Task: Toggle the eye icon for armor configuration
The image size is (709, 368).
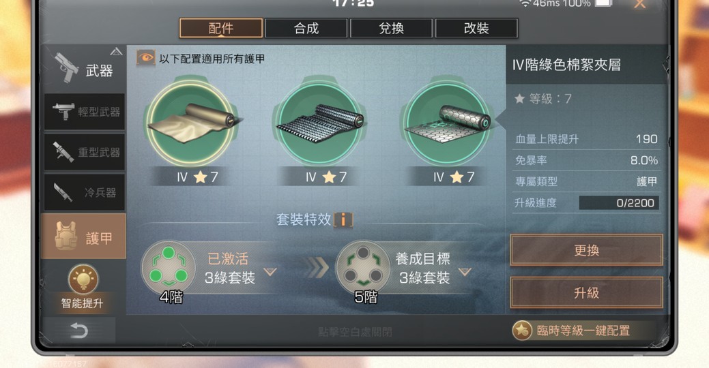Action: (145, 58)
